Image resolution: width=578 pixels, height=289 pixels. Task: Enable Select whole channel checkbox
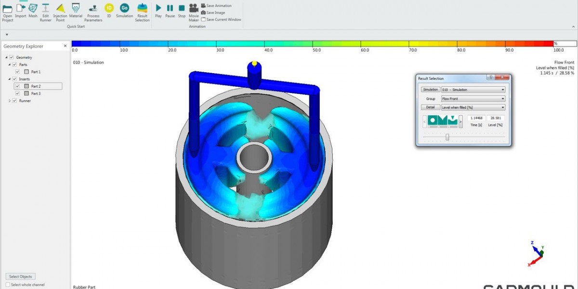point(8,285)
